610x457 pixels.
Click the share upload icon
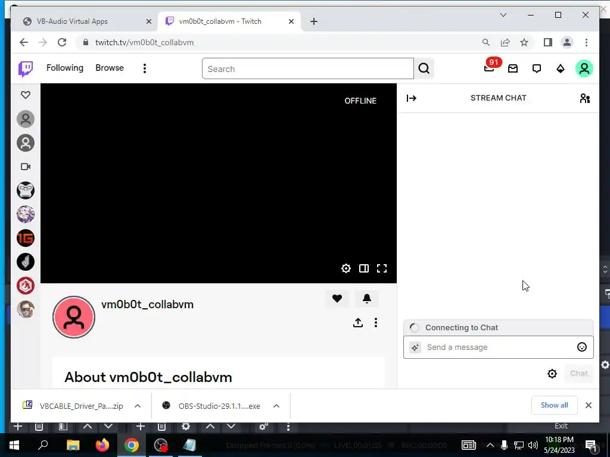pos(358,322)
